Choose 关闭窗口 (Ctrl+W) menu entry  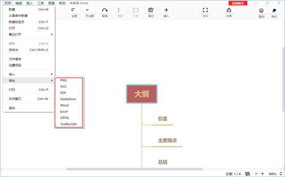click(x=28, y=99)
